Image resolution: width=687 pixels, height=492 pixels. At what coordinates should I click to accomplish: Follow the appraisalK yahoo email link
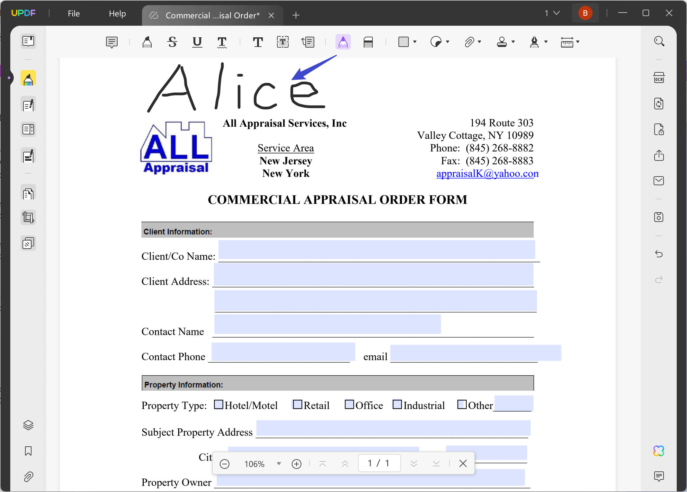point(487,173)
